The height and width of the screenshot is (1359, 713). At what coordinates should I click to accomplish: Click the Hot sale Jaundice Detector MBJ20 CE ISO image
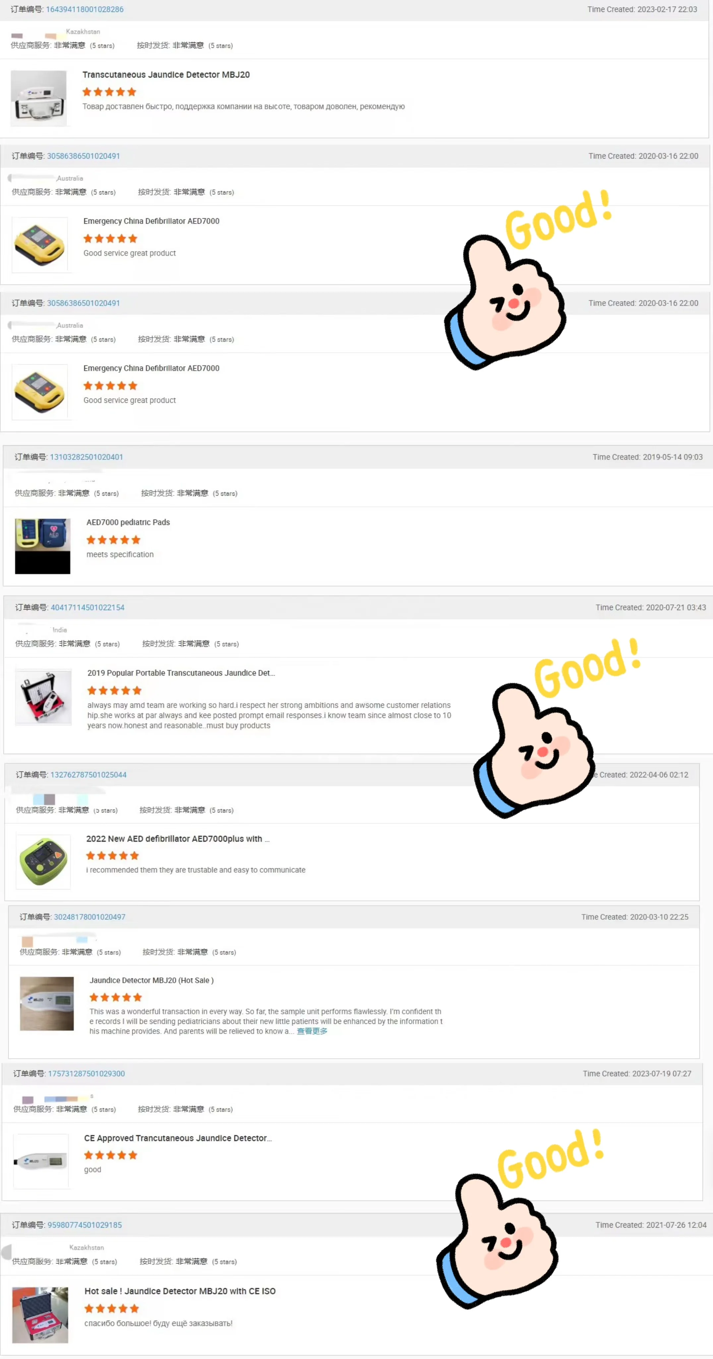pyautogui.click(x=40, y=1315)
